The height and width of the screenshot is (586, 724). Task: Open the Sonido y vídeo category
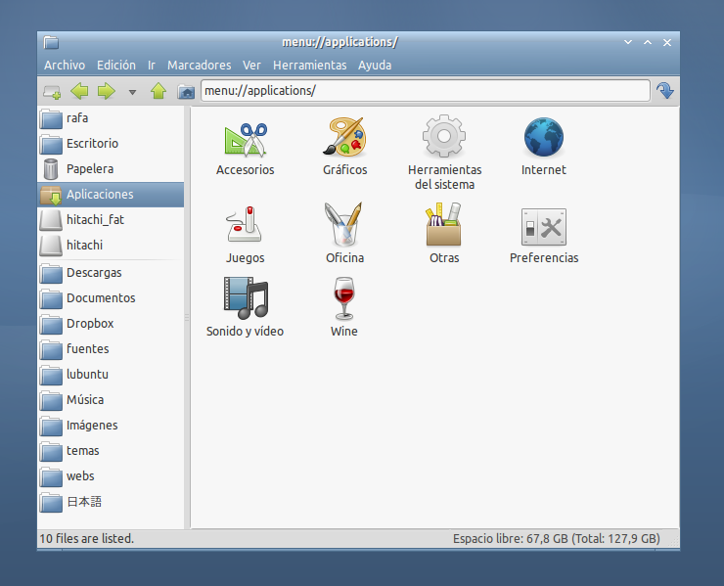click(x=245, y=299)
